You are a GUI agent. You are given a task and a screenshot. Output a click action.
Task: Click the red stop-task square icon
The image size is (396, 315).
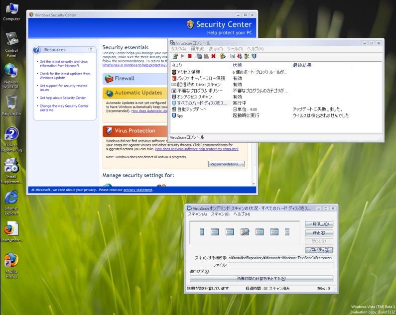point(190,56)
